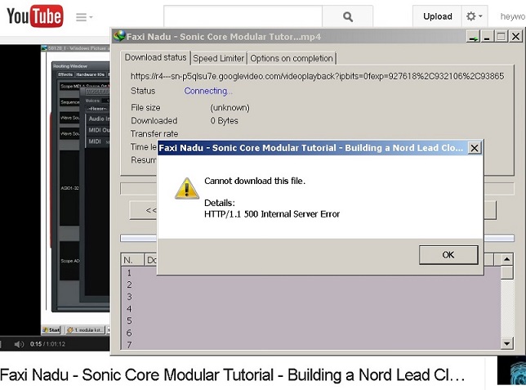Select connection row 4 in the list
The height and width of the screenshot is (390, 526).
(310, 309)
